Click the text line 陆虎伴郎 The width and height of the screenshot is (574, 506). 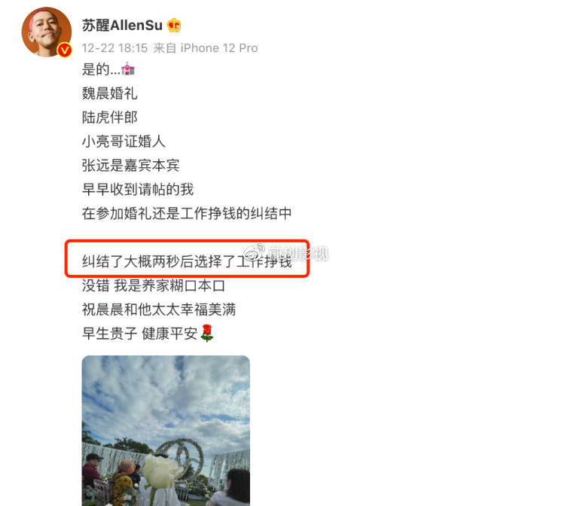[110, 117]
